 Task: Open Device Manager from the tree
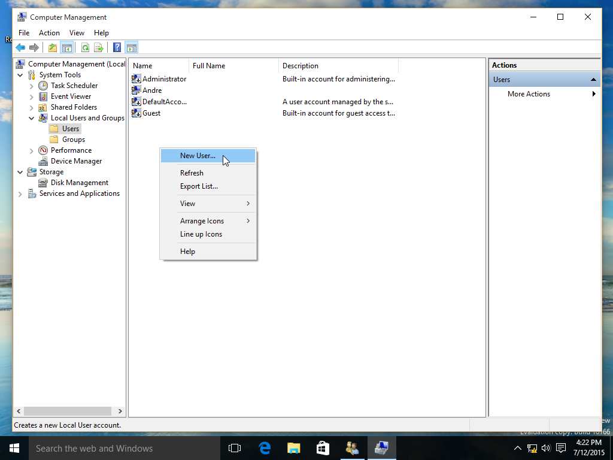pos(76,161)
